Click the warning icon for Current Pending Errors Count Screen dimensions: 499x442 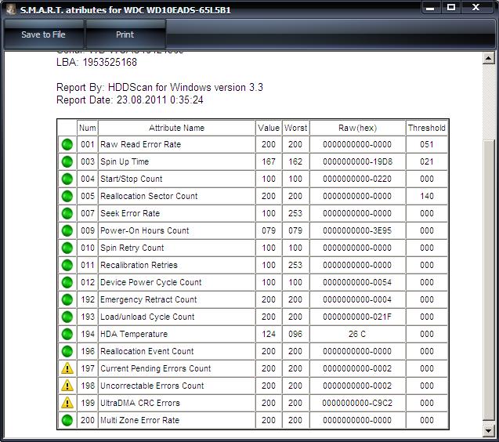[x=67, y=368]
